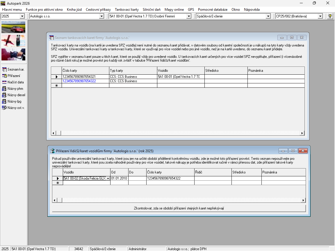Click the horizontal scrollbar in card list

178,133
